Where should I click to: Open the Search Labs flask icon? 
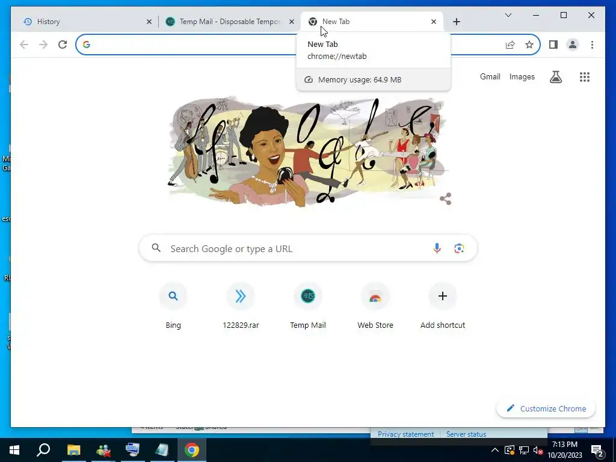[x=555, y=77]
